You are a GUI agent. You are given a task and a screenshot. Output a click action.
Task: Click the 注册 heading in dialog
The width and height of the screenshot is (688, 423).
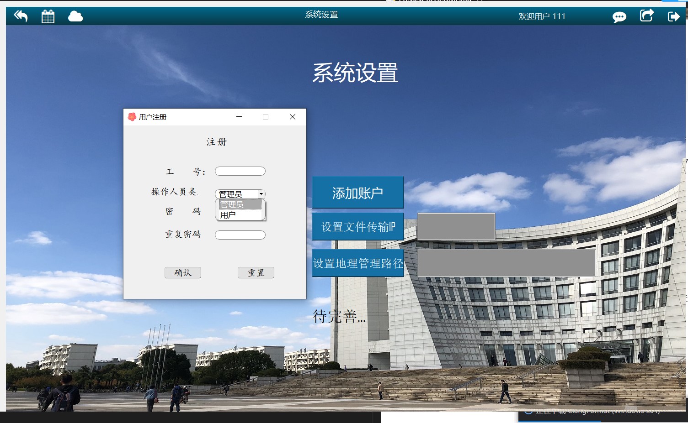[x=217, y=142]
